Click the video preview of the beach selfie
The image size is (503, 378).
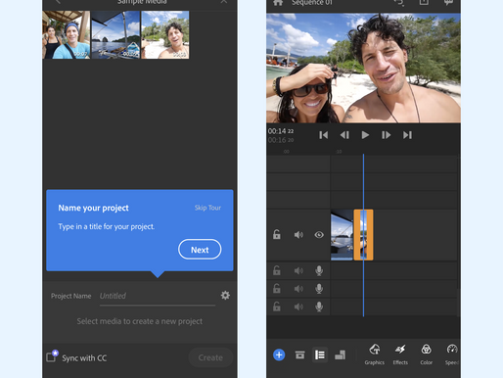(x=363, y=68)
